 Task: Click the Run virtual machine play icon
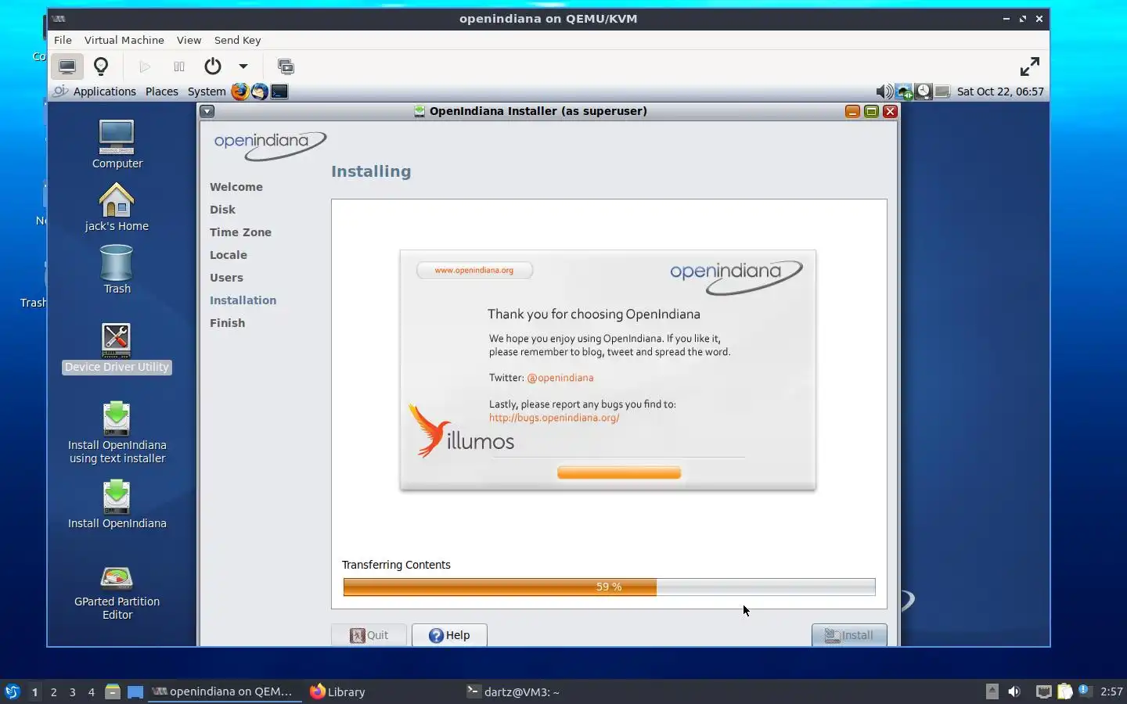pyautogui.click(x=145, y=66)
